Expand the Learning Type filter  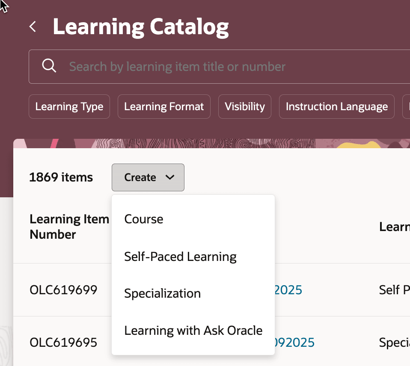click(x=69, y=106)
